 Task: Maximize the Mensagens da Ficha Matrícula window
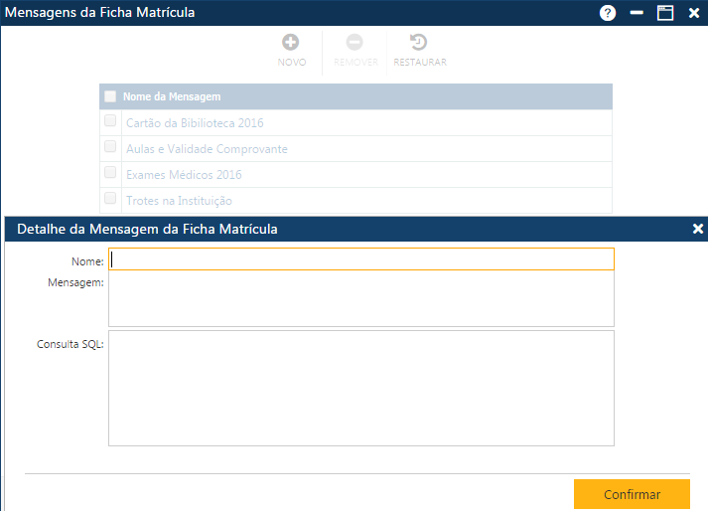[665, 13]
